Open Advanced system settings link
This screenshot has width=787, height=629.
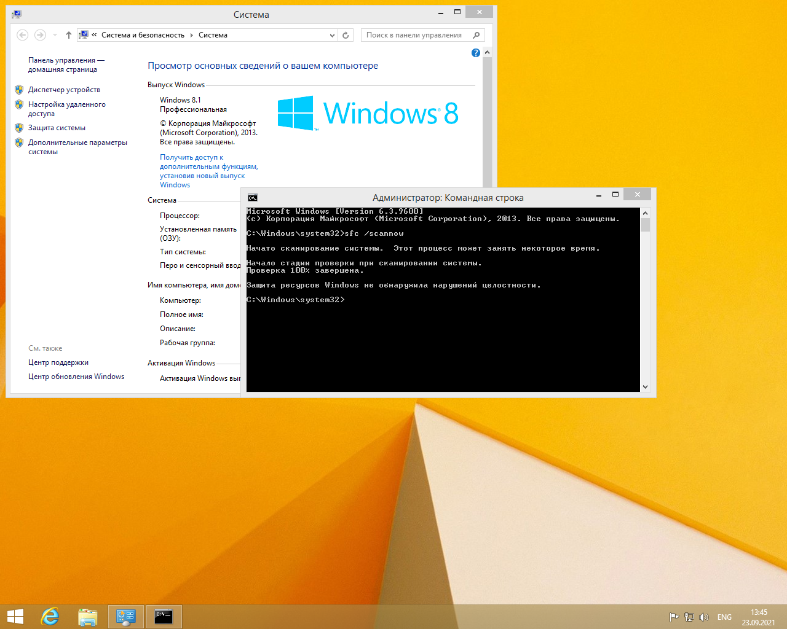[77, 147]
